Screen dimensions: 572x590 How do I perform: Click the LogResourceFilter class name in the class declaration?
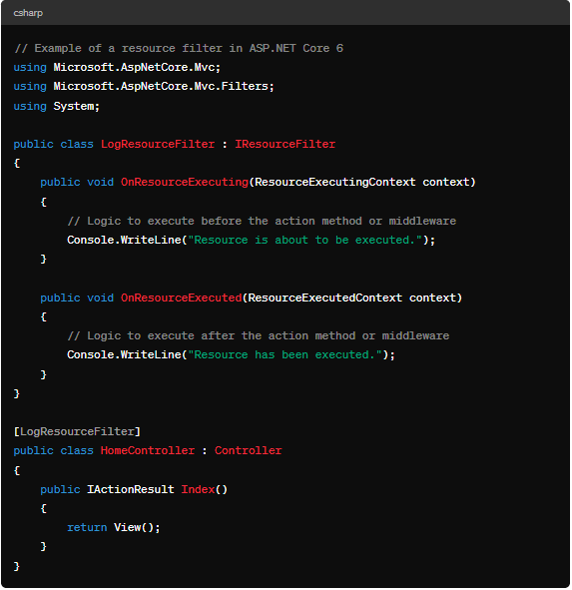pos(158,144)
